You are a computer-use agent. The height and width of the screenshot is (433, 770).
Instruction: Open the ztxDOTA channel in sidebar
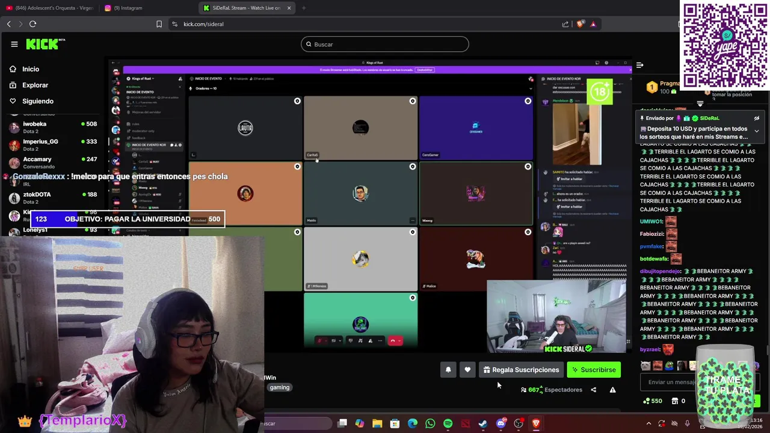pos(53,198)
